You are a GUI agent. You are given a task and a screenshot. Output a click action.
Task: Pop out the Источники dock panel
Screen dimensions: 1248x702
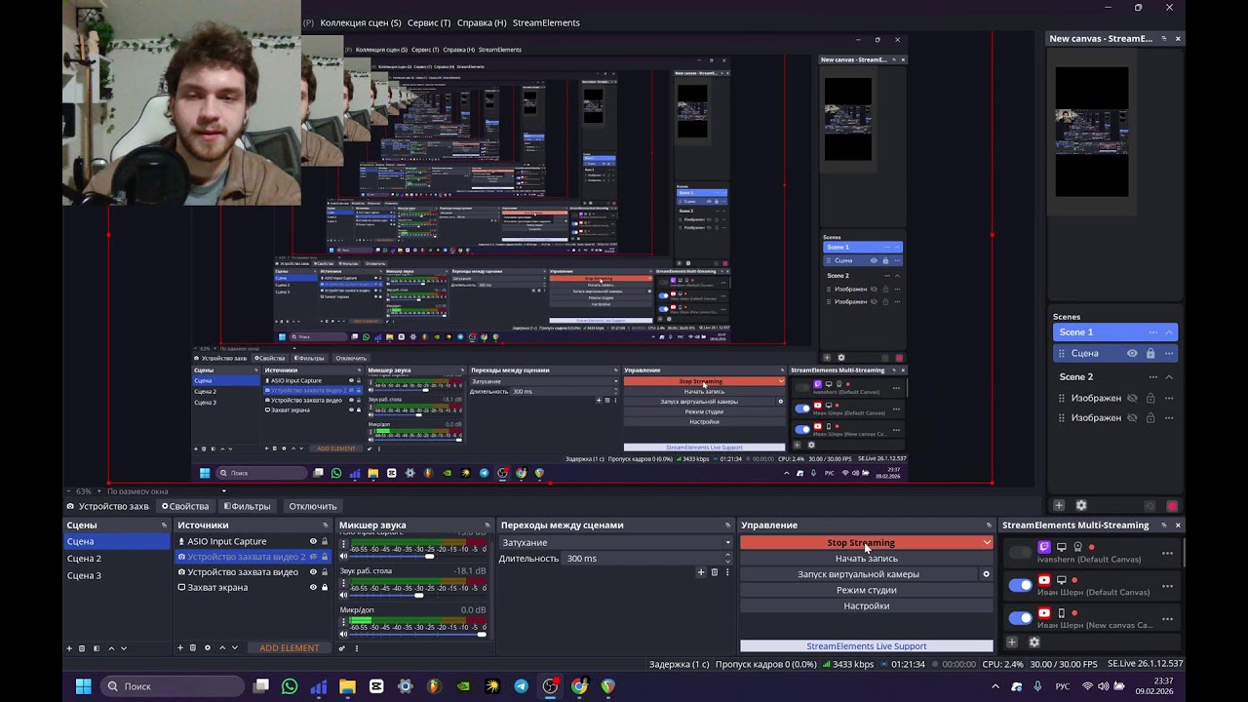pyautogui.click(x=325, y=526)
